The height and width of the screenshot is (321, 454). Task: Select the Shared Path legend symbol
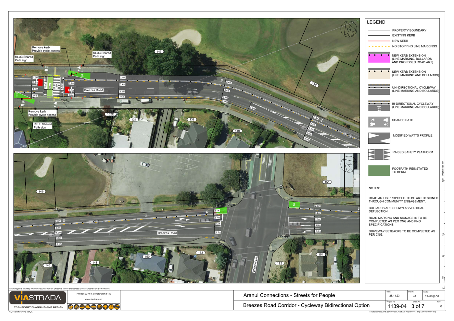[x=379, y=122]
